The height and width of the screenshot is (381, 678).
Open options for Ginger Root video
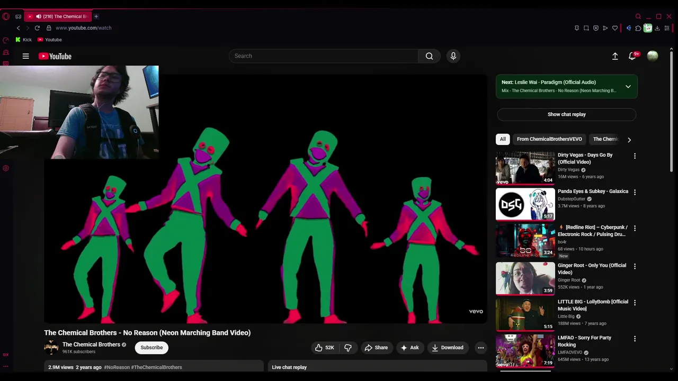[635, 266]
